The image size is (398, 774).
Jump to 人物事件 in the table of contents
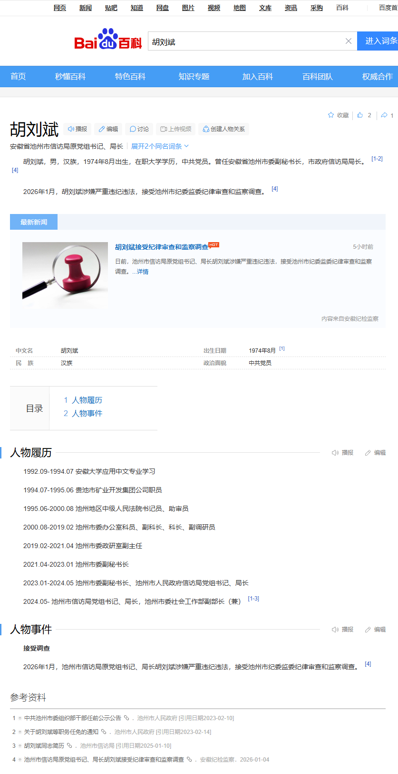[x=87, y=414]
